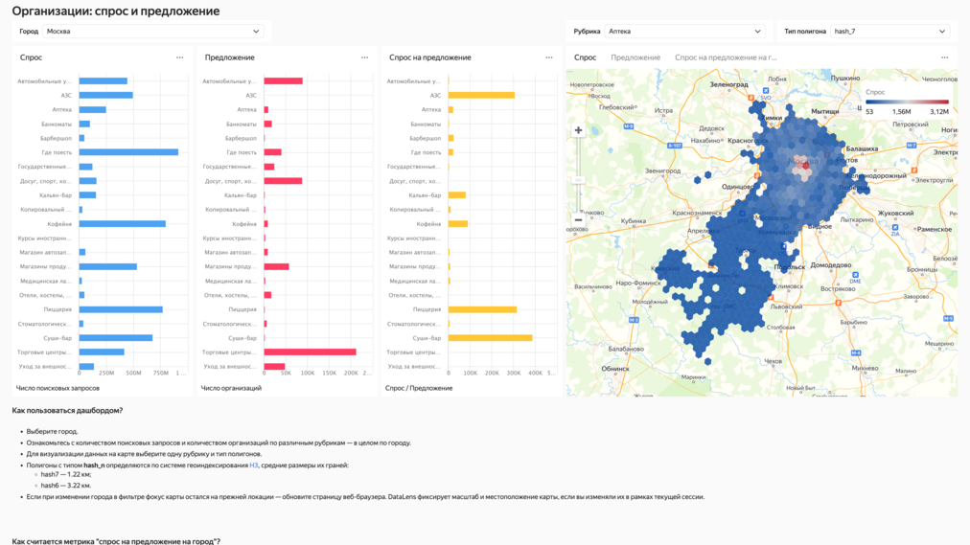
Task: Zoom in on the map with plus button
Action: (x=578, y=130)
